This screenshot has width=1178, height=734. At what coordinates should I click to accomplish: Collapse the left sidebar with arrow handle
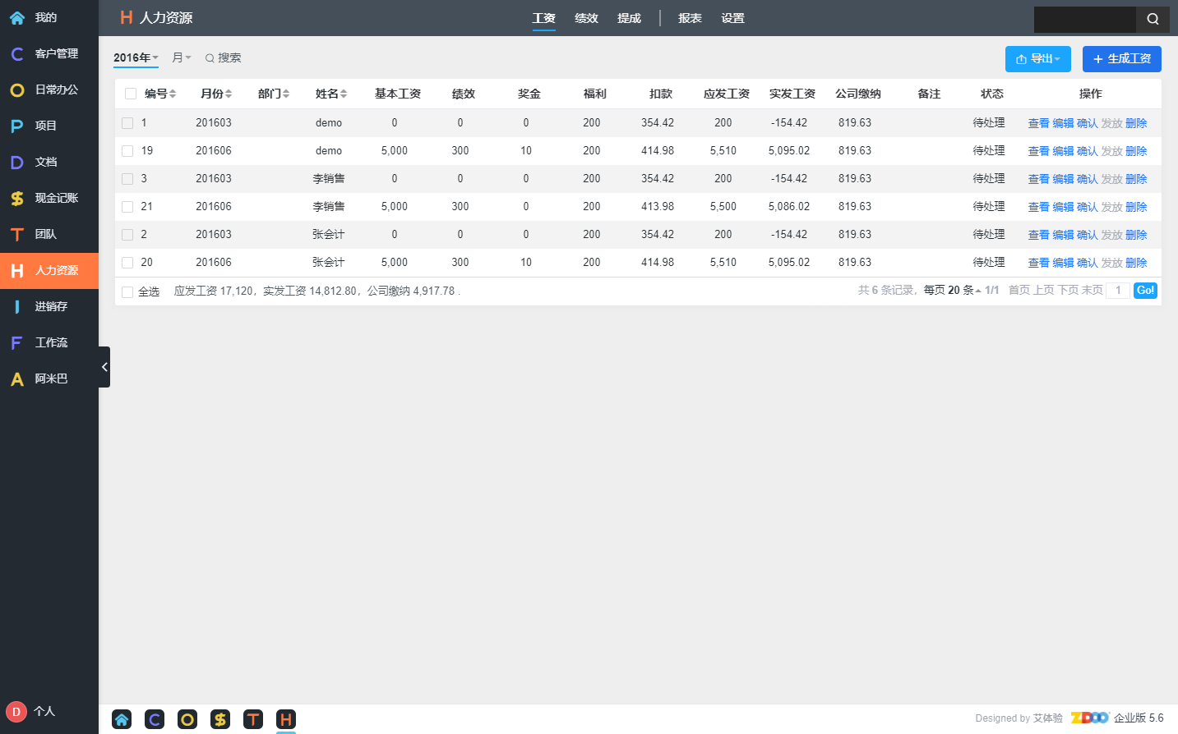point(104,367)
